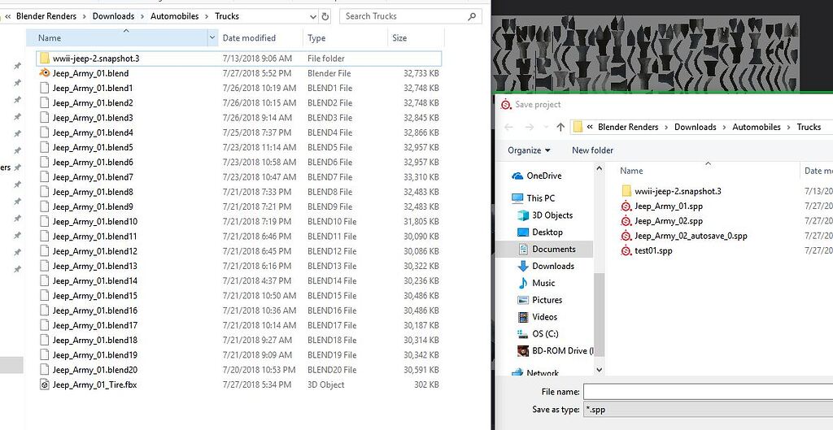
Task: Click the Jeep_Army_01.blend20 file icon
Action: pos(45,370)
